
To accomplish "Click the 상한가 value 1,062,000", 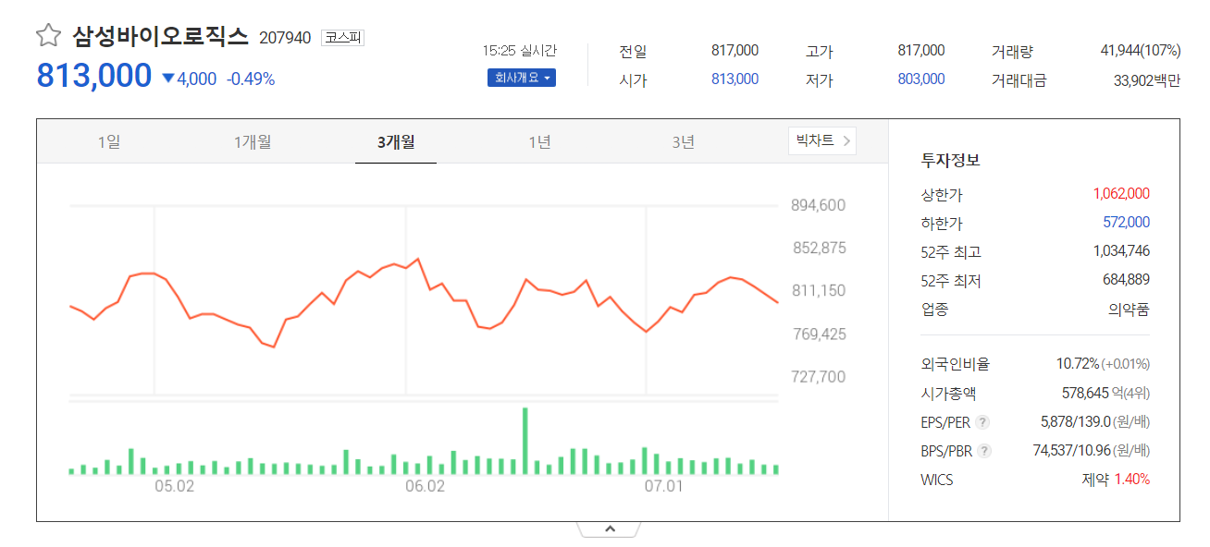I will tap(1121, 194).
